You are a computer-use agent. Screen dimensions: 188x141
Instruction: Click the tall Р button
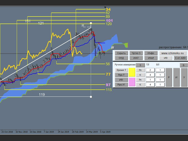tap(169, 77)
